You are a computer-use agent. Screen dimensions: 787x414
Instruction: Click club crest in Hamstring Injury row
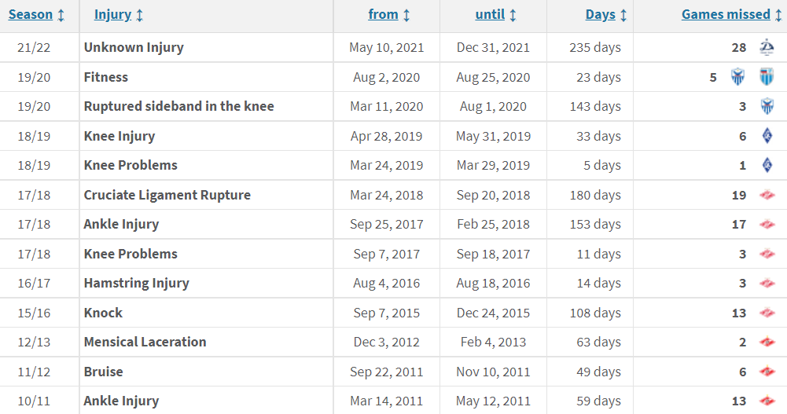click(x=767, y=284)
